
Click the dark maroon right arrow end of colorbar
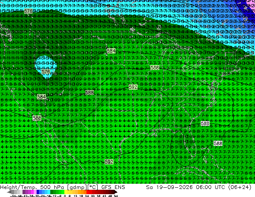(116, 192)
